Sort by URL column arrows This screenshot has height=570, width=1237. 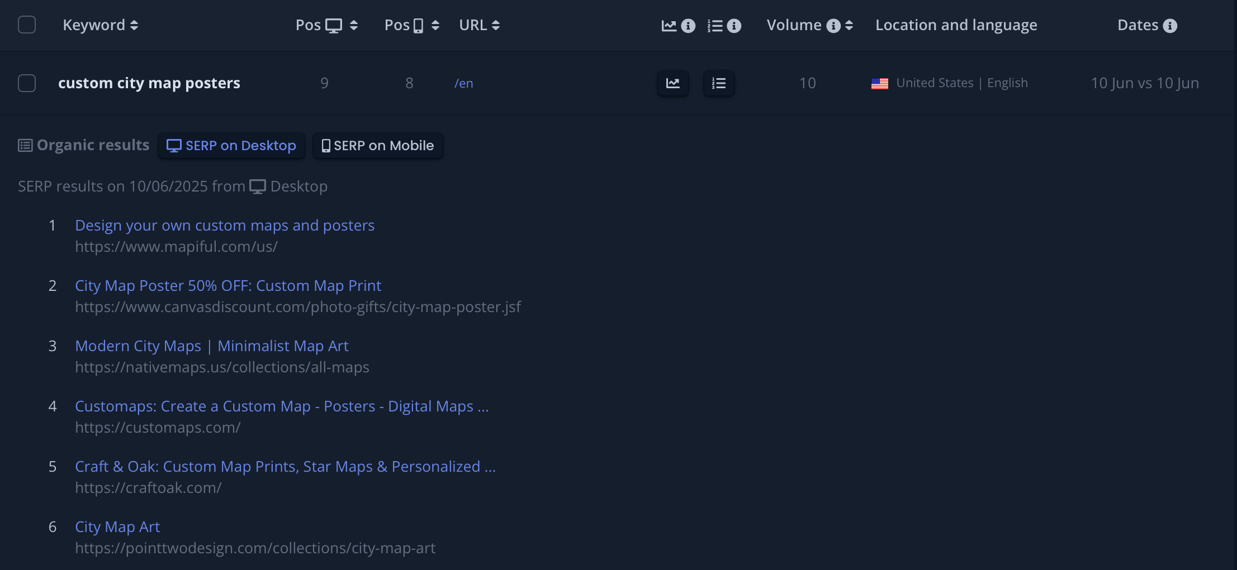[x=496, y=25]
